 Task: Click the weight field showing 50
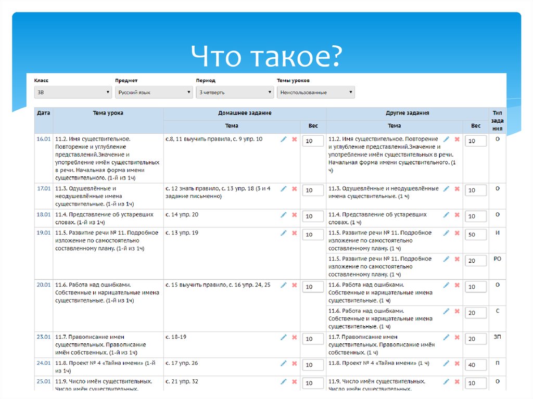pyautogui.click(x=475, y=234)
